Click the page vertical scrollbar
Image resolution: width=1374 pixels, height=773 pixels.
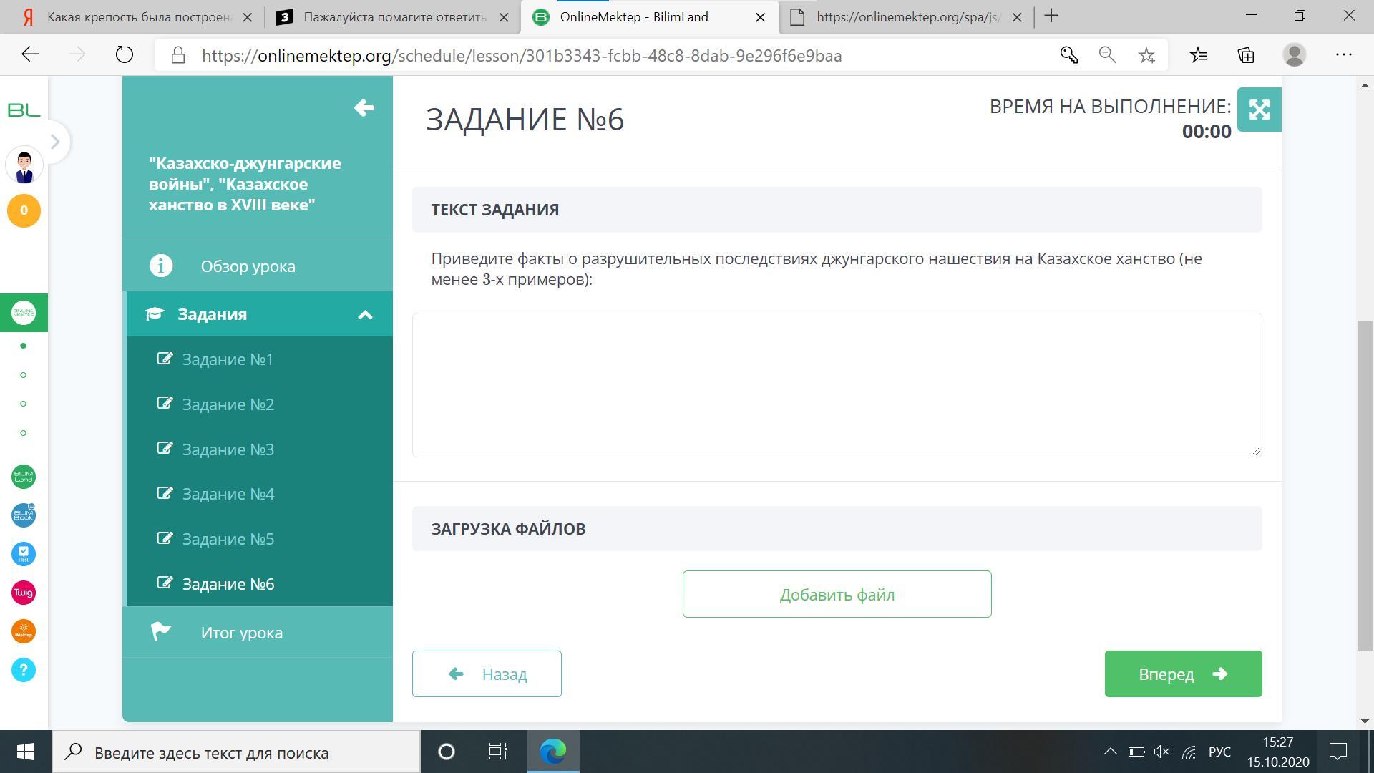click(1364, 485)
